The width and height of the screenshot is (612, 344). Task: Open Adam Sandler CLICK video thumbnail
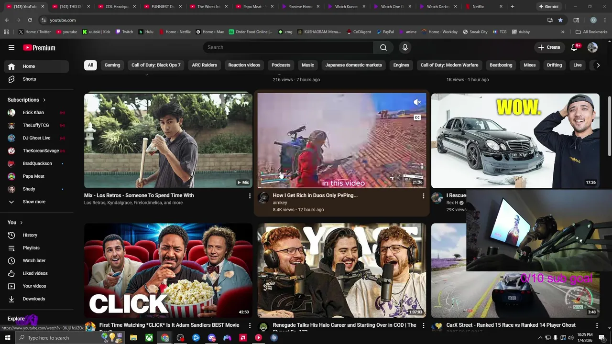point(168,270)
